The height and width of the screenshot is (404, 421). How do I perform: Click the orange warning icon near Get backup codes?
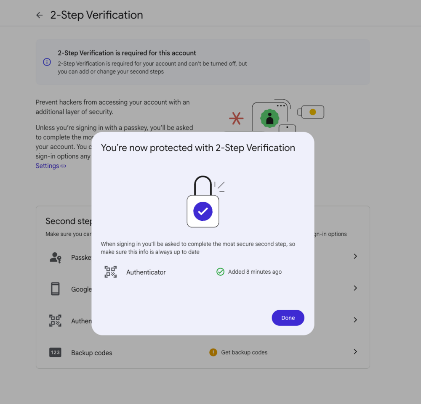tap(213, 352)
